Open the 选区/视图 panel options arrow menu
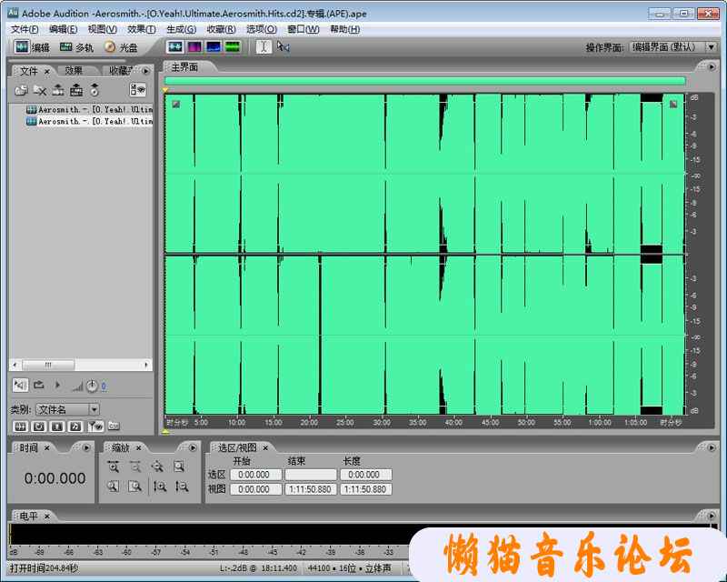 (x=712, y=448)
